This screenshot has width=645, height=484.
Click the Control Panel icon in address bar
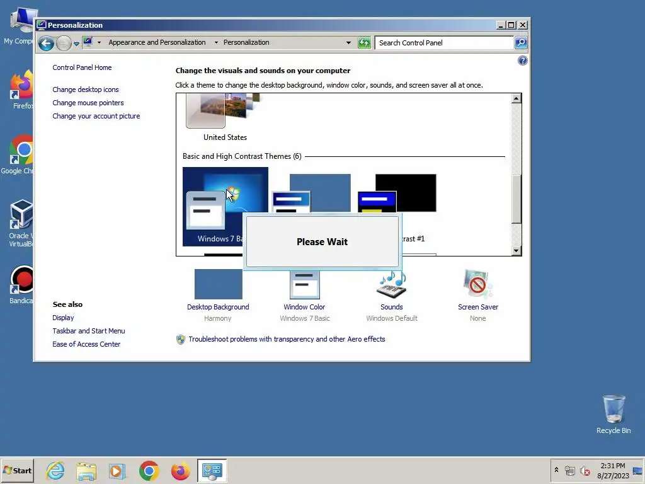click(x=88, y=42)
